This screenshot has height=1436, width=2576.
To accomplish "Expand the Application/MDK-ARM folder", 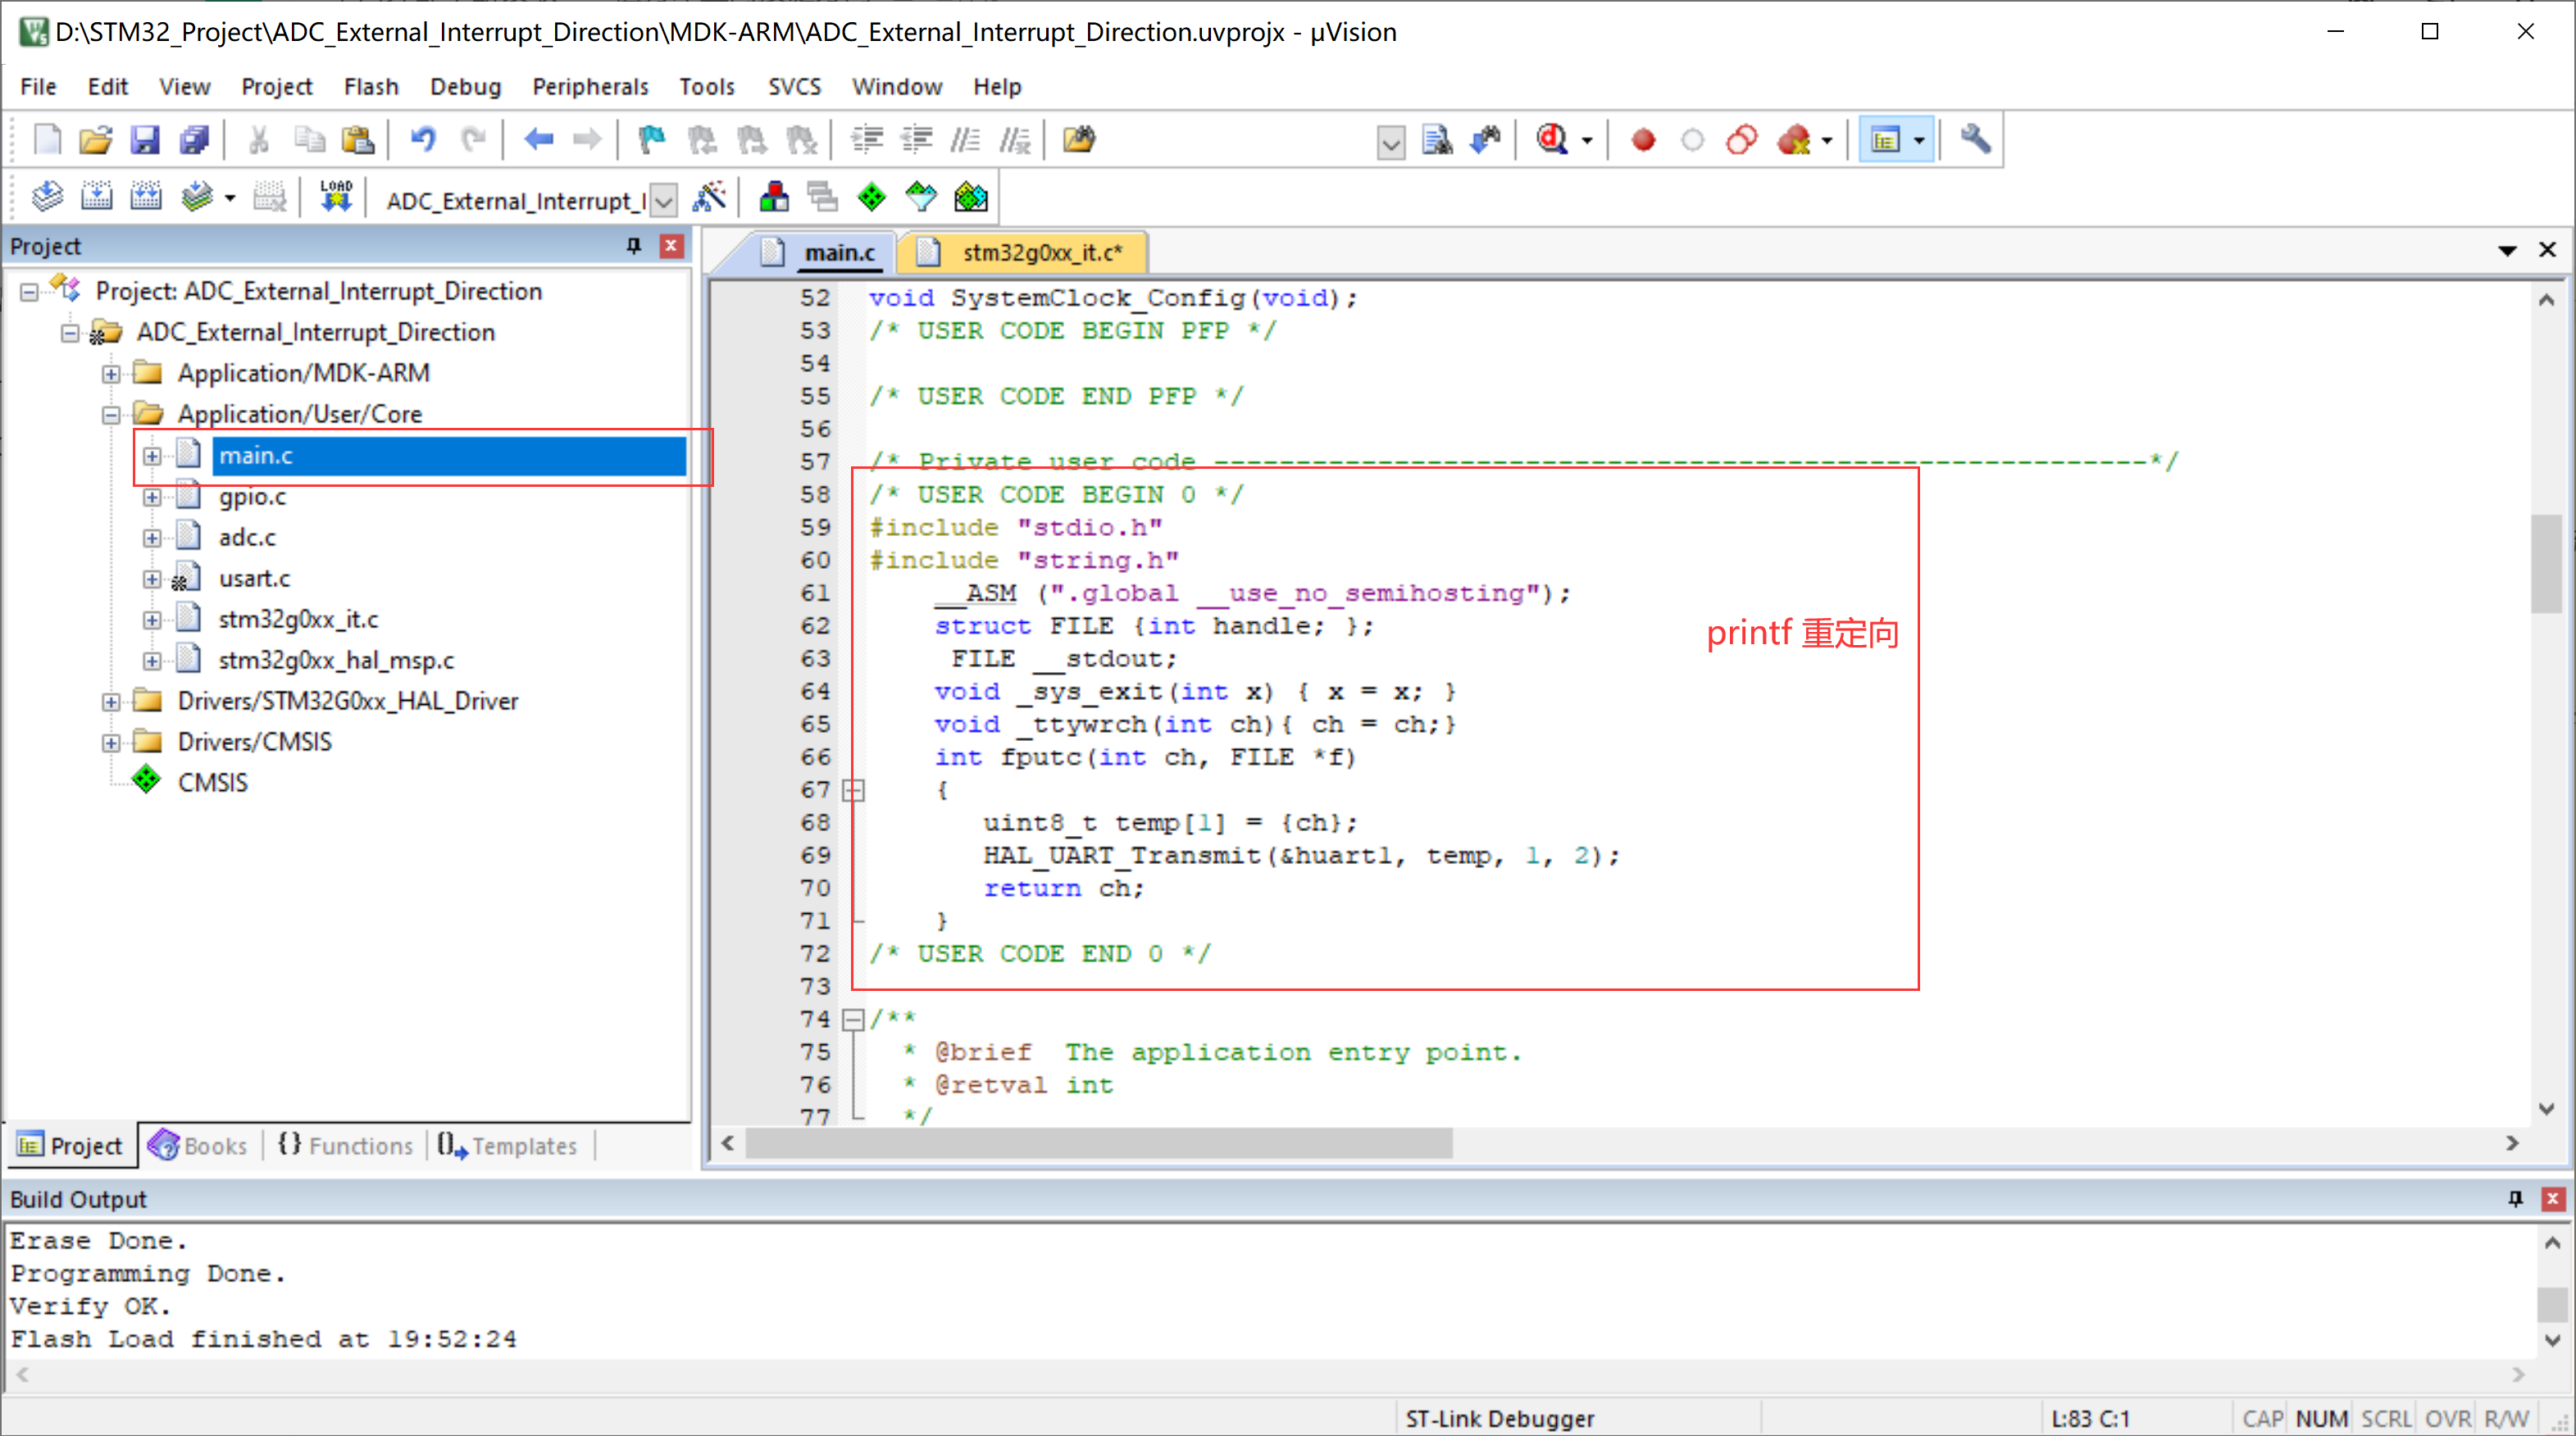I will click(111, 374).
